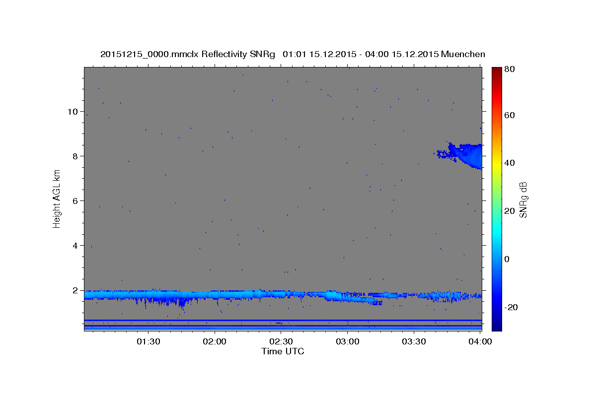Viewport: 596px width, 397px height.
Task: Click the cyan section of the colorbar
Action: click(x=497, y=231)
